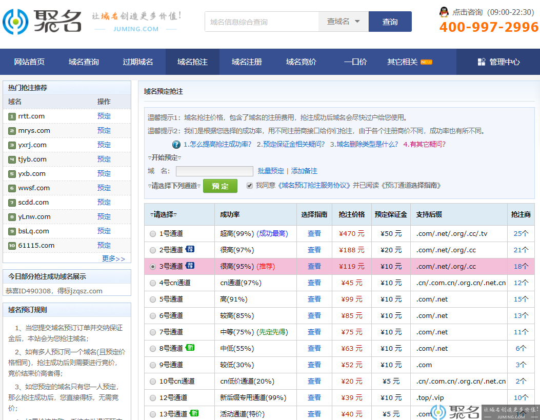540x420 pixels.
Task: Click rank 10 icon beside 61115.com
Action: click(12, 246)
